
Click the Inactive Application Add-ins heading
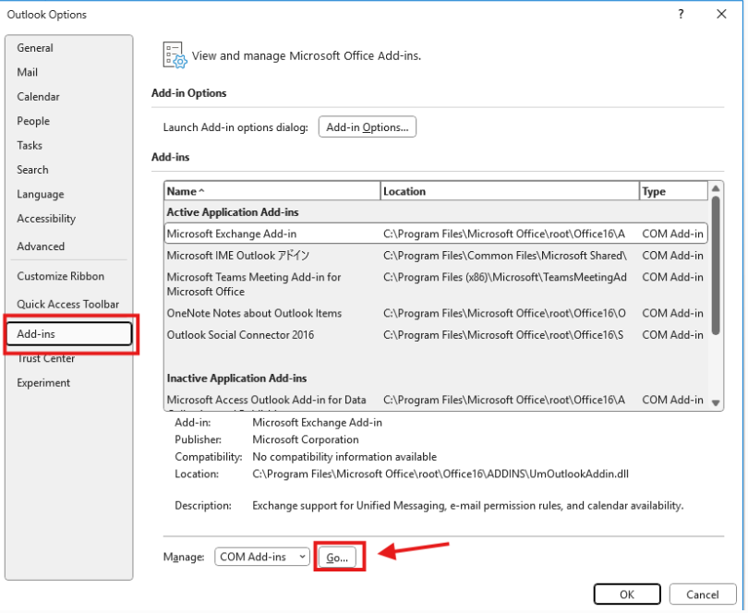point(236,379)
